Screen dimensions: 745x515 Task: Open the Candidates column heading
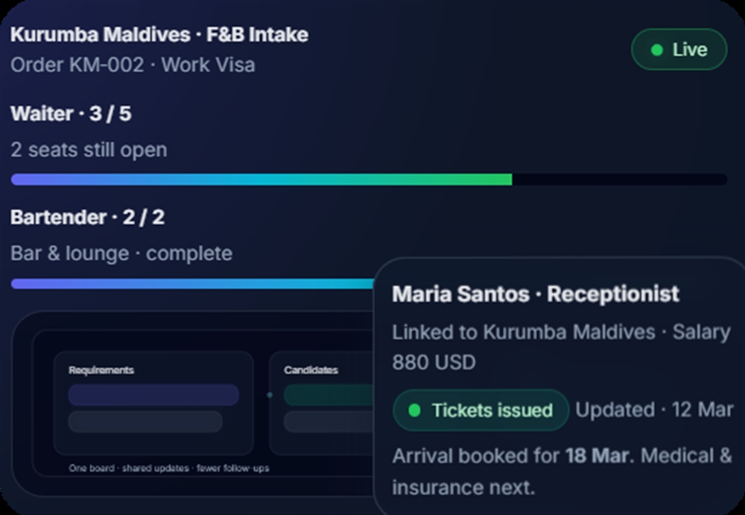[311, 370]
